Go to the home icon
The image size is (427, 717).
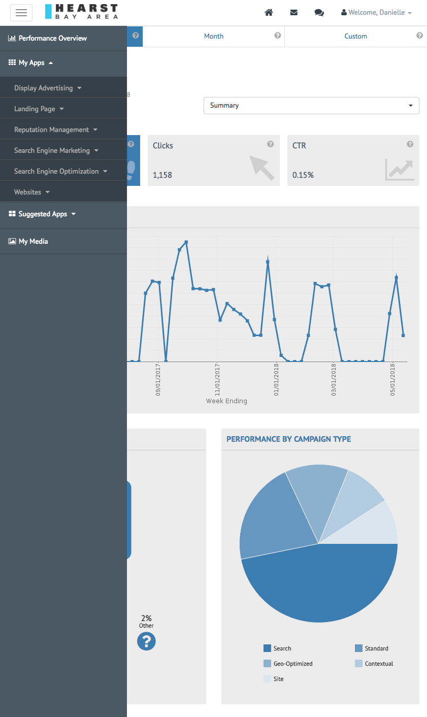coord(269,12)
